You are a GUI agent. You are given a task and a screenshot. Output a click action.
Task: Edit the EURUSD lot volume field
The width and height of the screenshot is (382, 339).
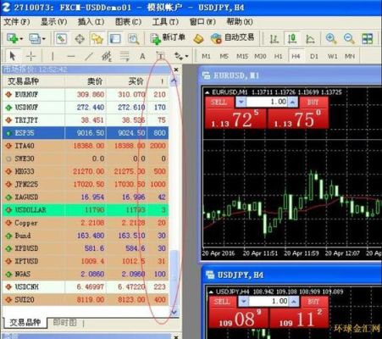(x=267, y=102)
